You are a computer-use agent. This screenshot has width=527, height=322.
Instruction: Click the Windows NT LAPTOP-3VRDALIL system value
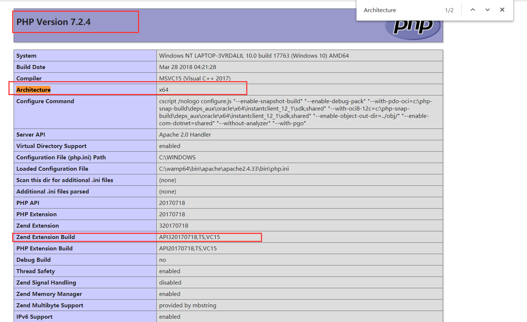pyautogui.click(x=254, y=56)
